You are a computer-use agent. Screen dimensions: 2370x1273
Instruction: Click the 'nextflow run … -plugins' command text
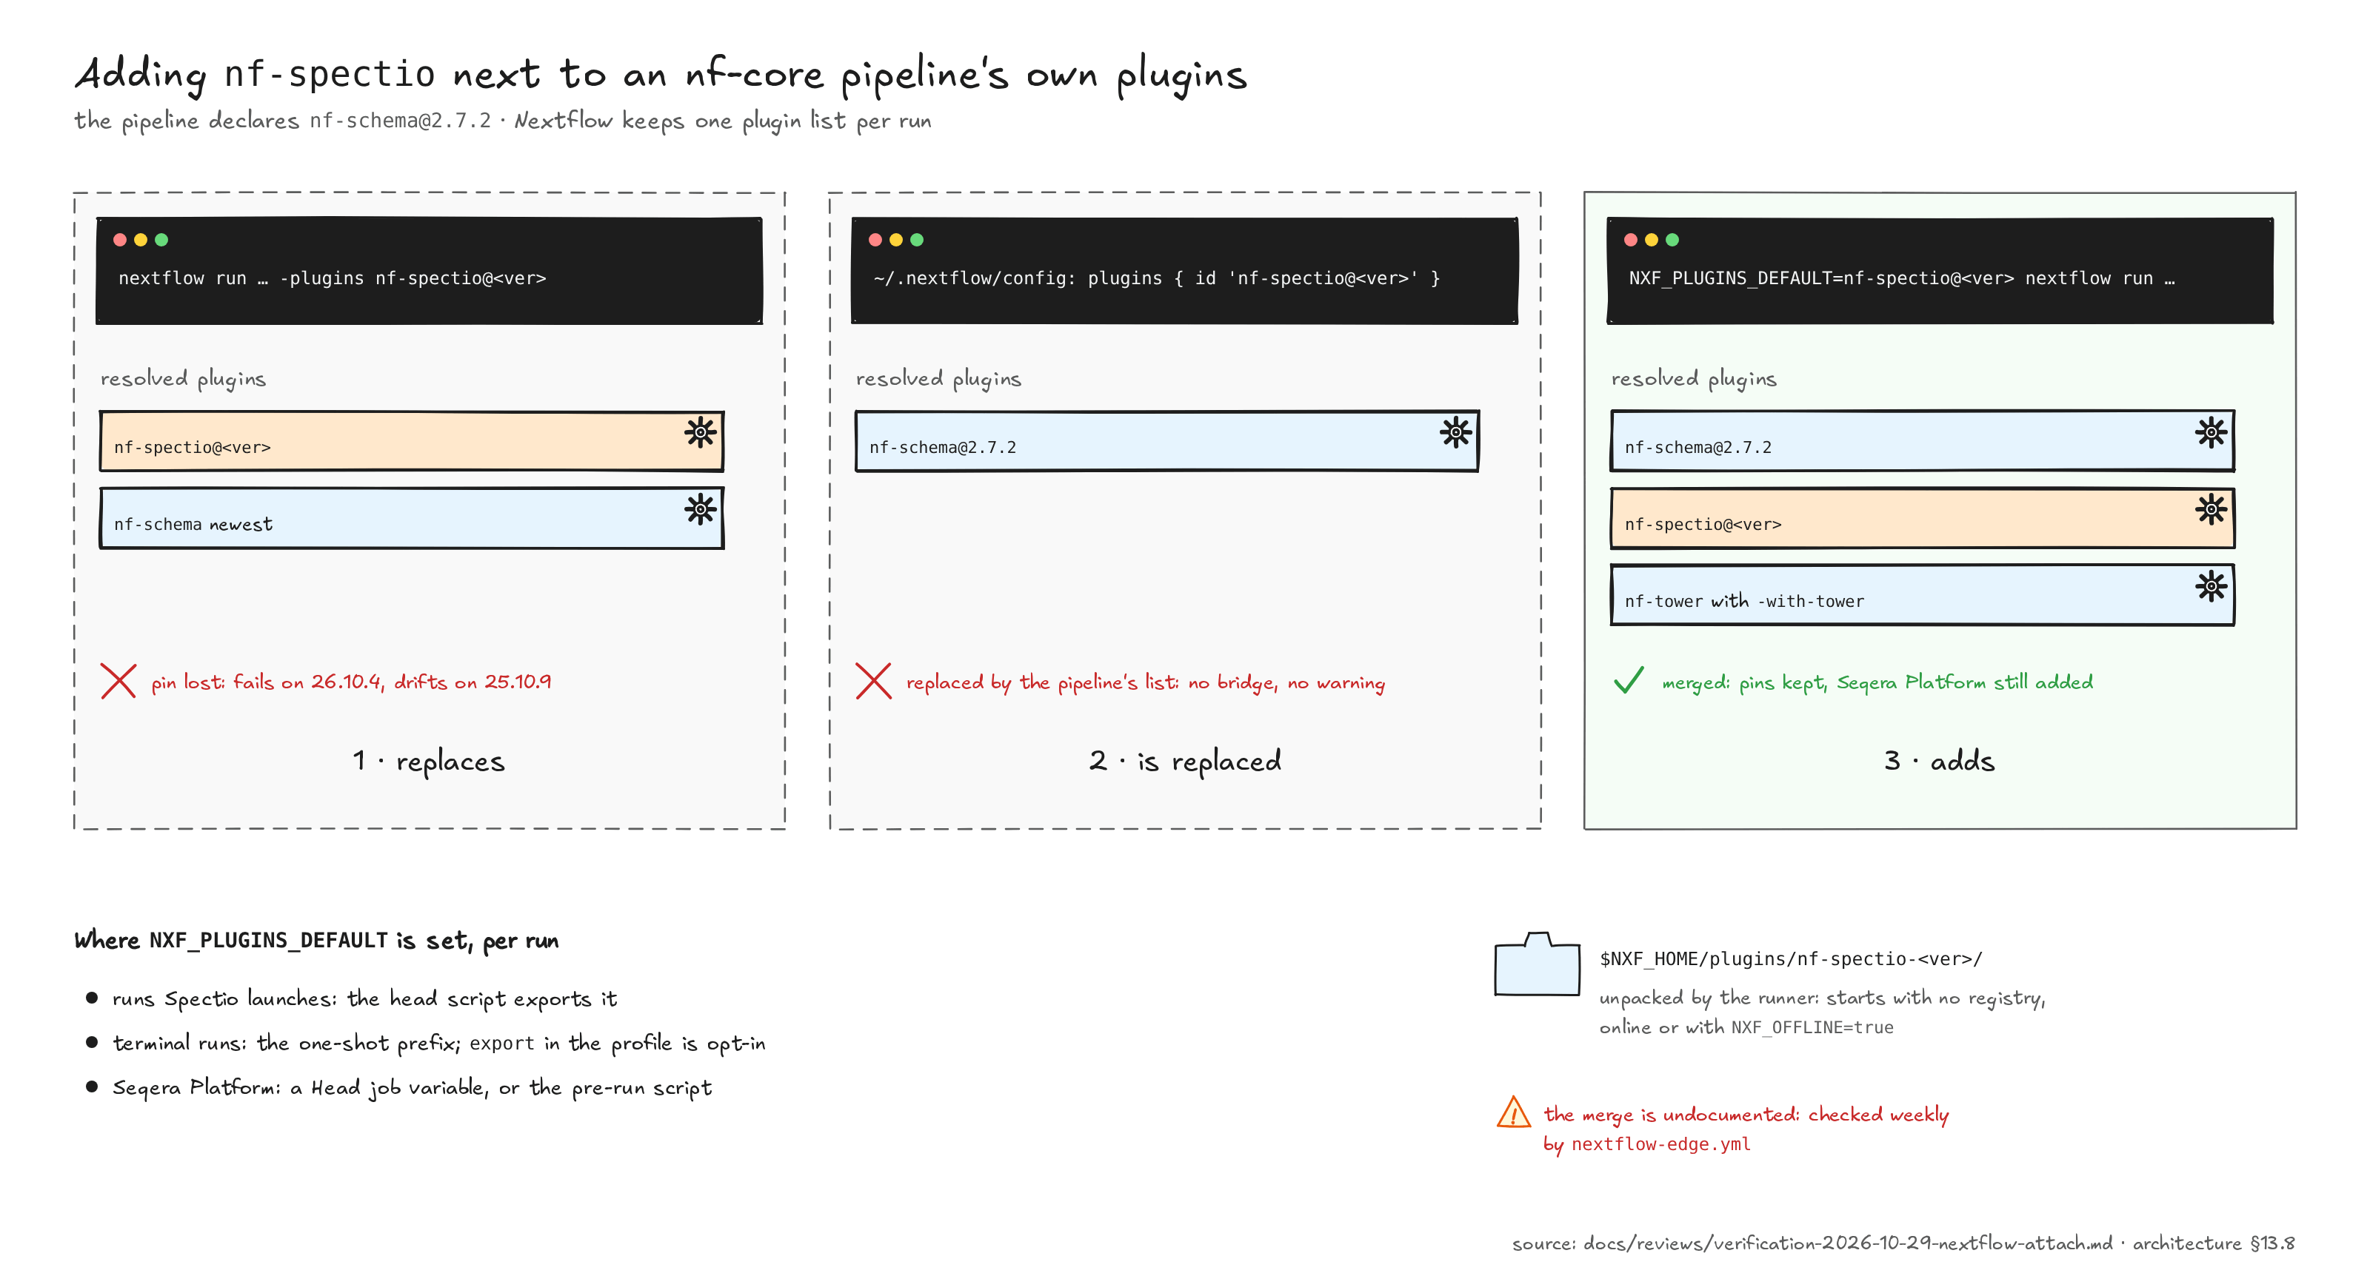point(332,278)
